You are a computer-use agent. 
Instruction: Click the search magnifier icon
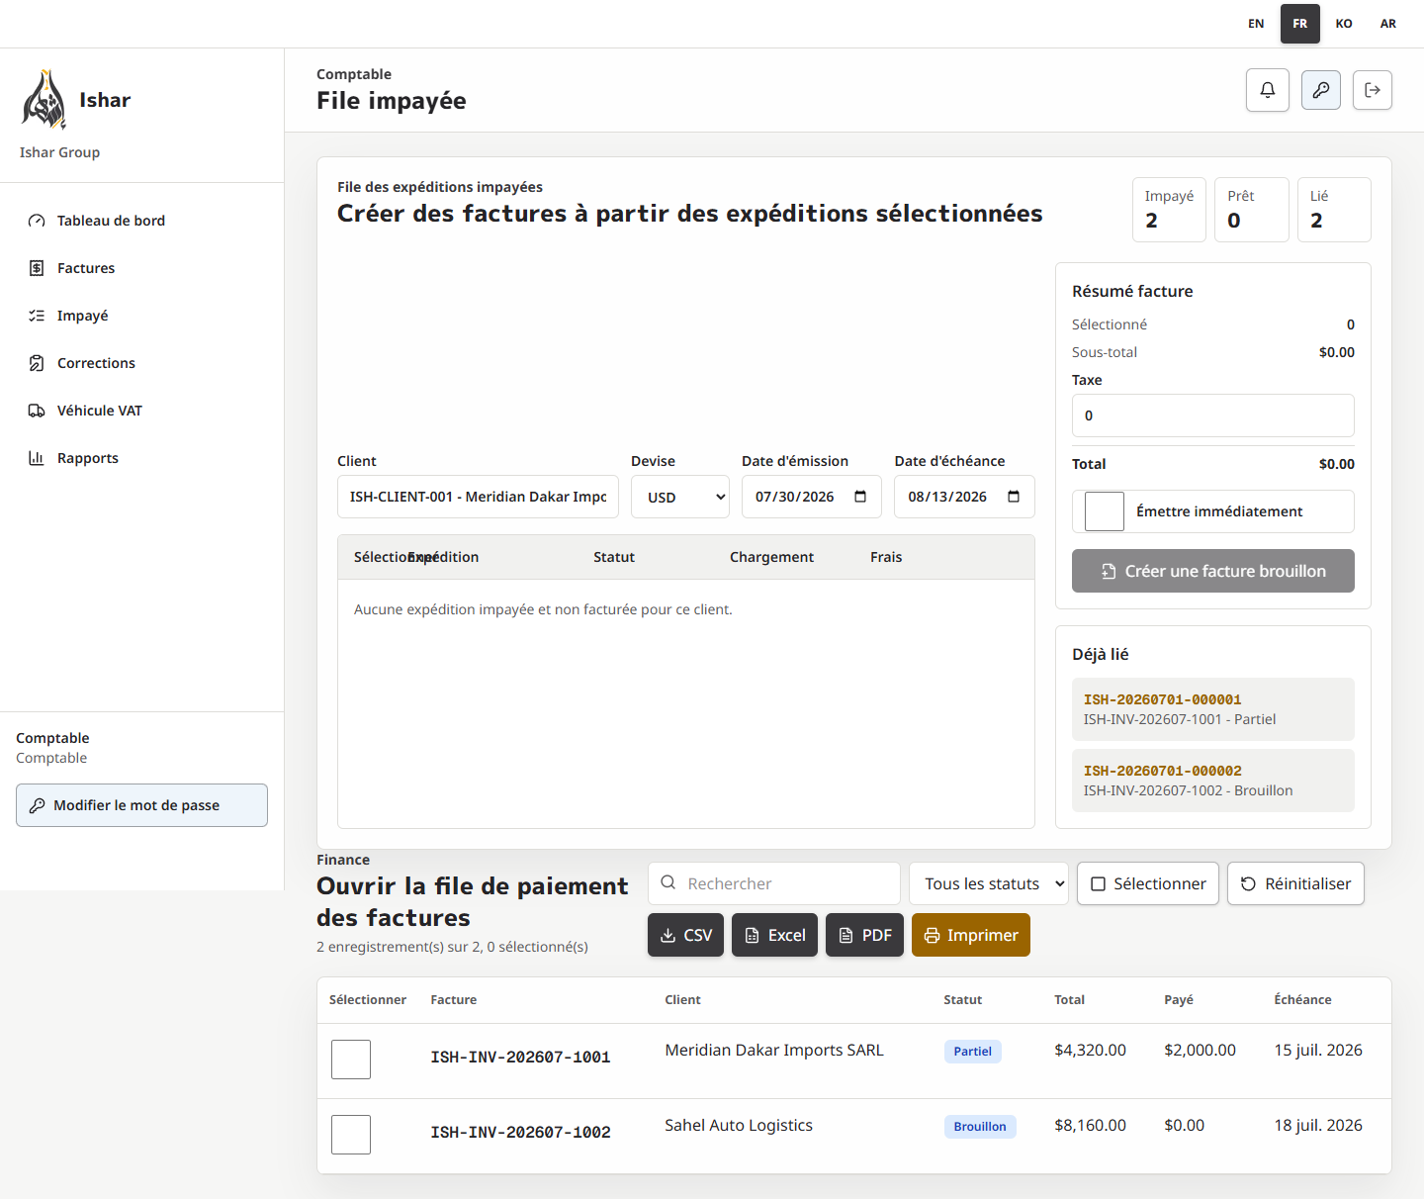[x=668, y=882]
